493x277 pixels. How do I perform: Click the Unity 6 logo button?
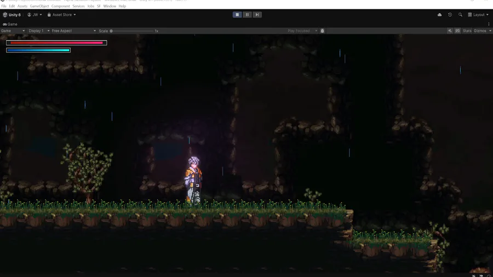pos(12,15)
